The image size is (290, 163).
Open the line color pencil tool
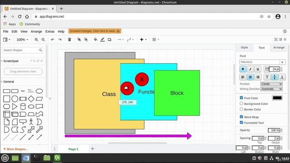pyautogui.click(x=102, y=39)
